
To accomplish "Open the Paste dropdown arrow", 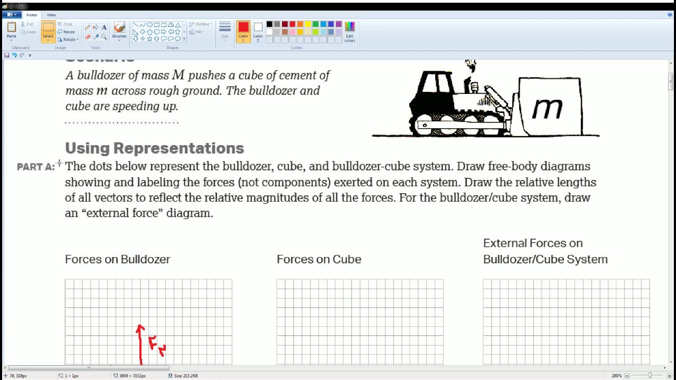I will [x=11, y=40].
